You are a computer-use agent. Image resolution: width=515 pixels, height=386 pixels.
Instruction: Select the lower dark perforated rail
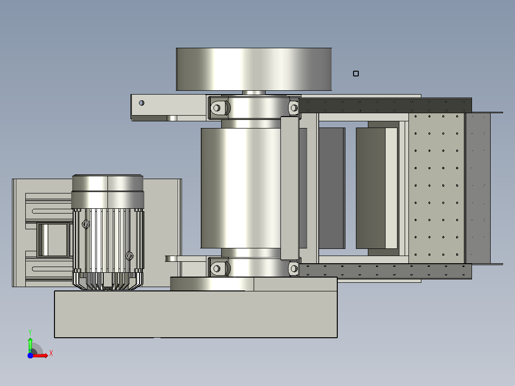coord(385,271)
